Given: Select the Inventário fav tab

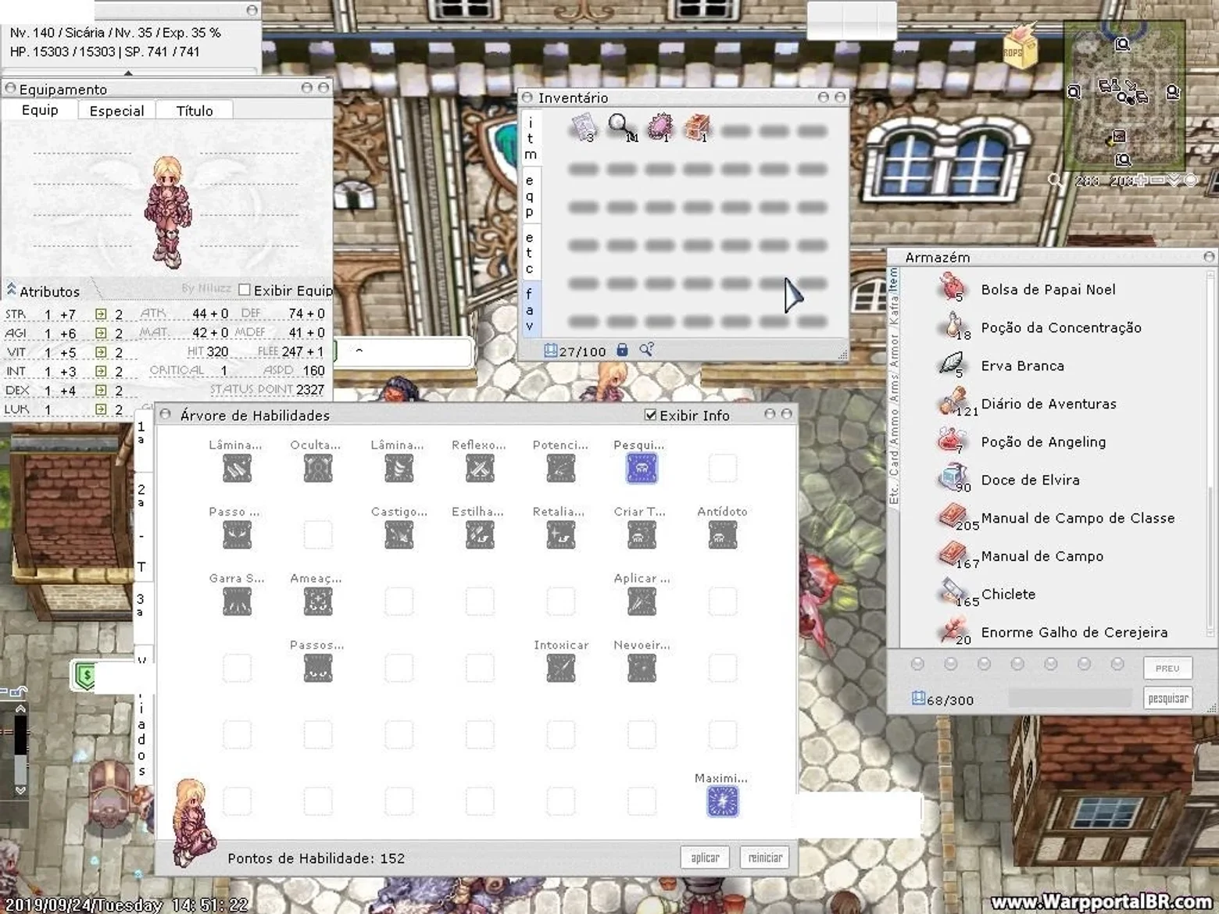Looking at the screenshot, I should click(x=530, y=309).
